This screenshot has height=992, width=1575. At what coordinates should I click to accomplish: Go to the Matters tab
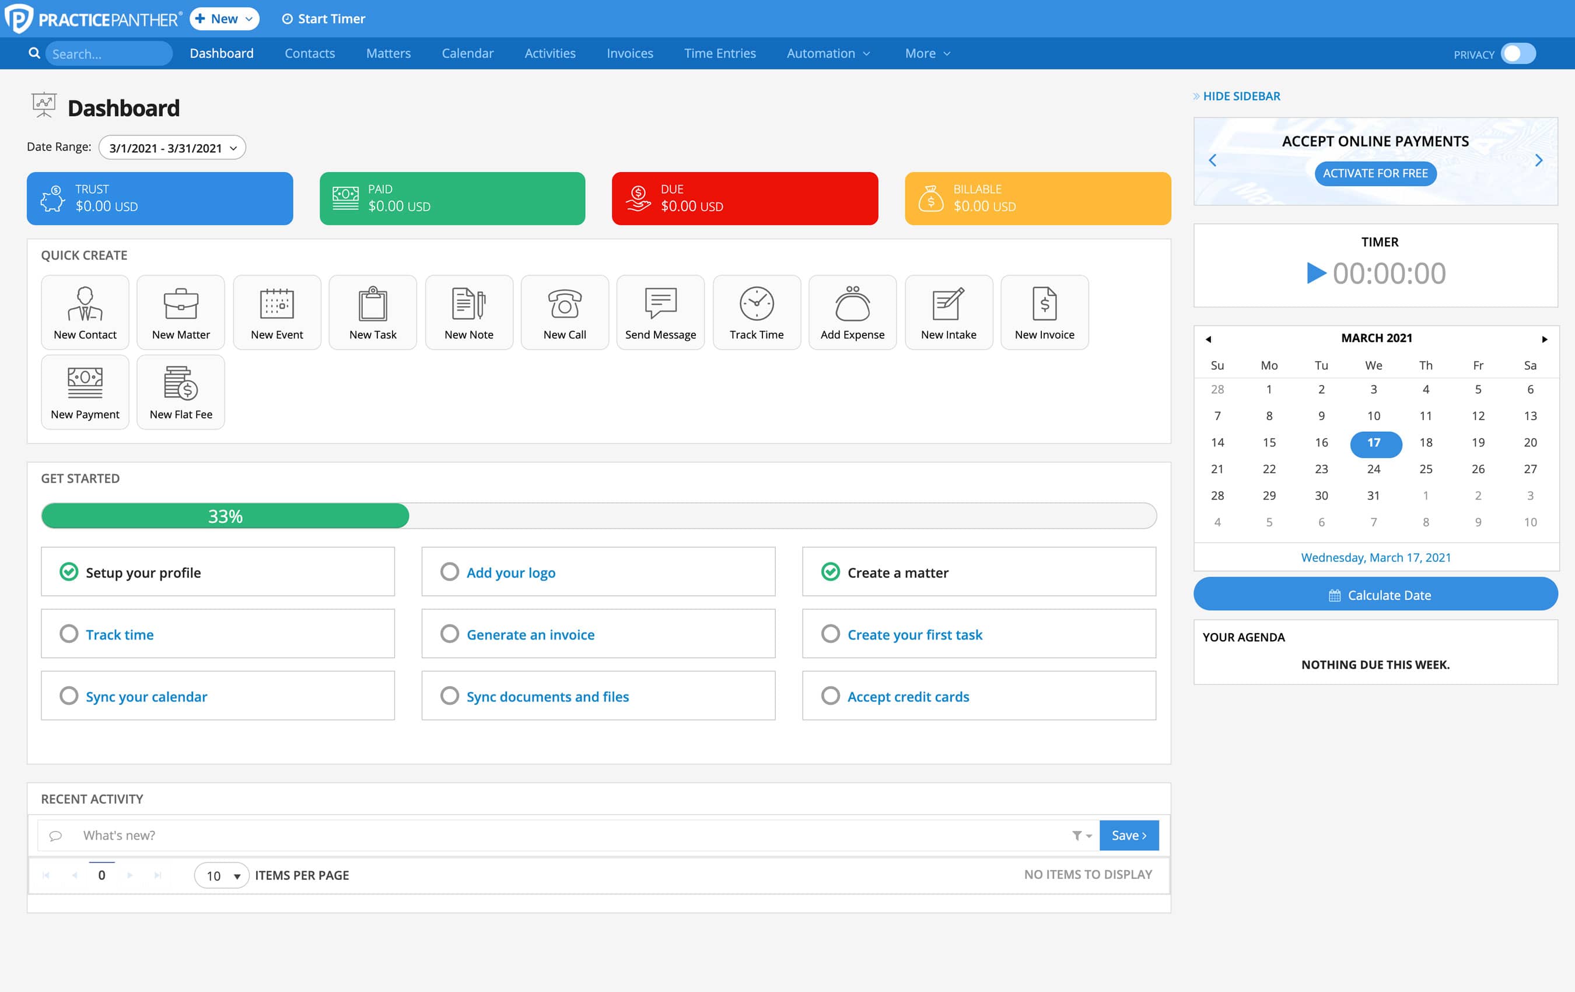pyautogui.click(x=388, y=54)
